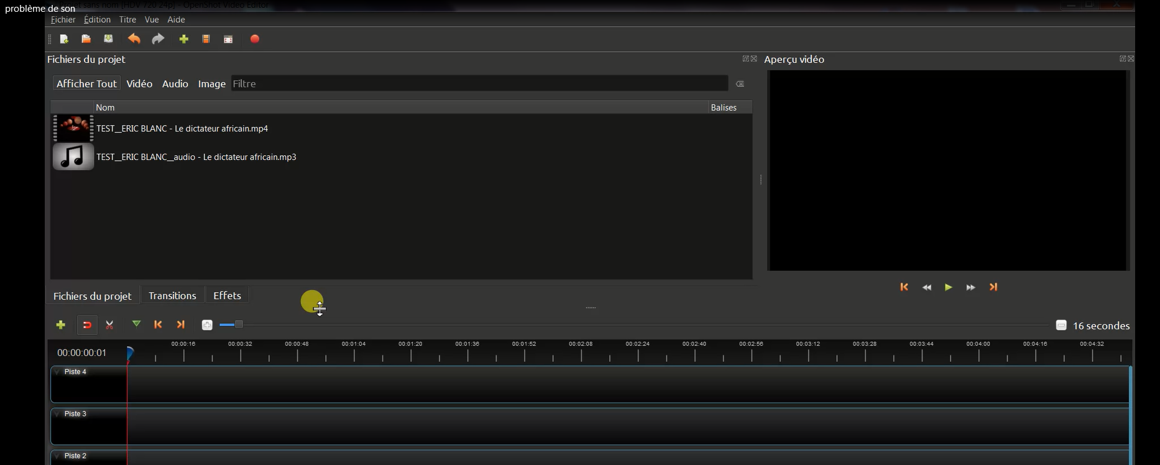The width and height of the screenshot is (1160, 465).
Task: Click the black video preview area
Action: (948, 170)
